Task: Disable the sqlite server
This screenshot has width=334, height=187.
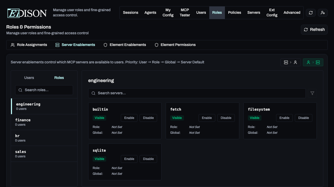Action: pos(148,159)
